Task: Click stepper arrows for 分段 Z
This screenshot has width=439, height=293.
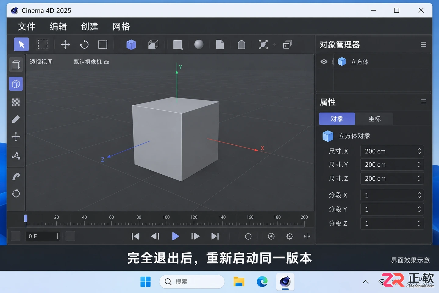Action: coord(419,223)
